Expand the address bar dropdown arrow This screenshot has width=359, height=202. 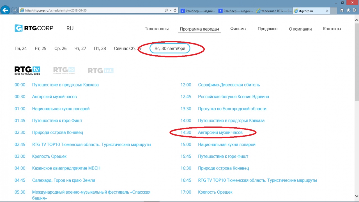click(171, 10)
